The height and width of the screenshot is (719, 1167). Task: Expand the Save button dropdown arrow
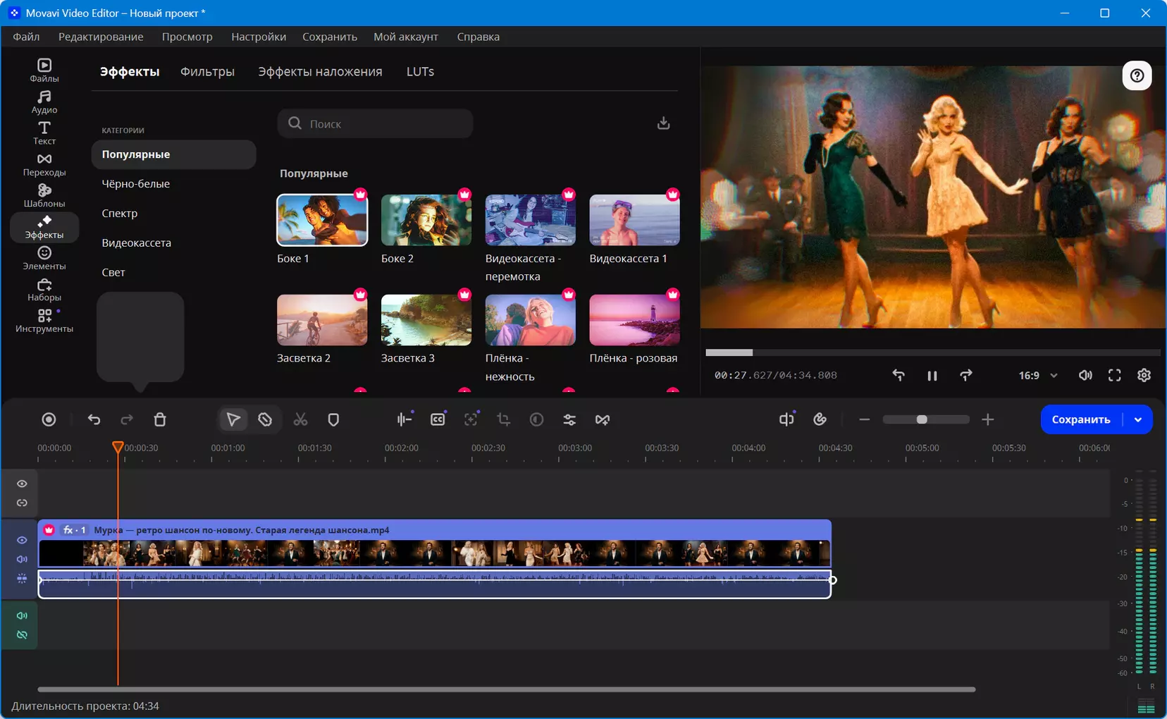coord(1137,419)
